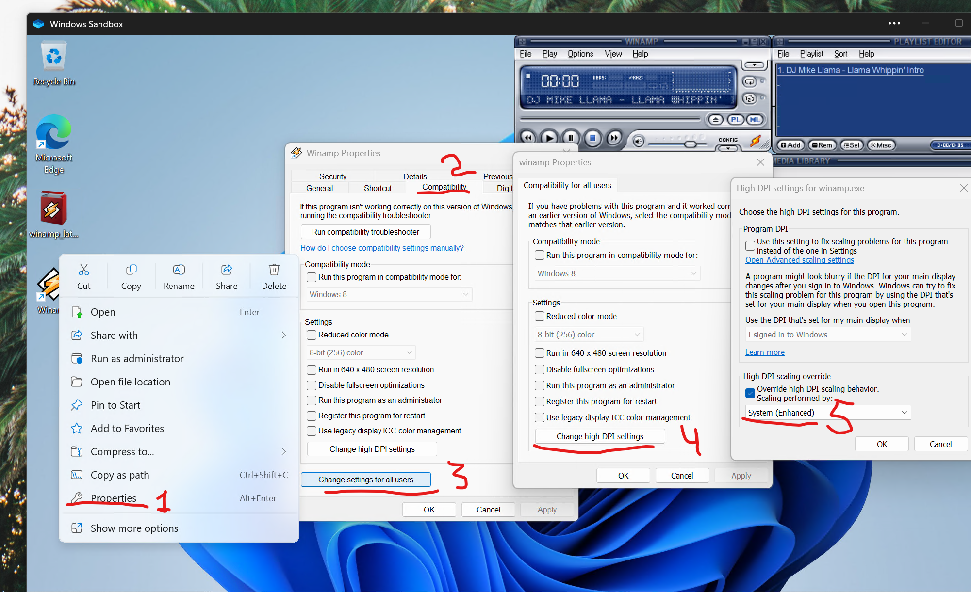The height and width of the screenshot is (592, 971).
Task: Toggle Winamp shuffle 123 icon
Action: pos(750,99)
